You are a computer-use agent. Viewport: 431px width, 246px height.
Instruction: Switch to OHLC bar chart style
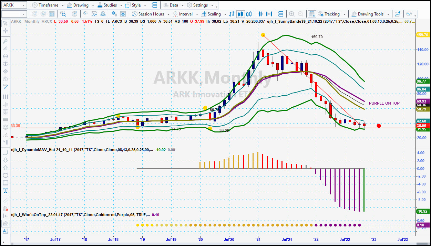(x=232, y=14)
